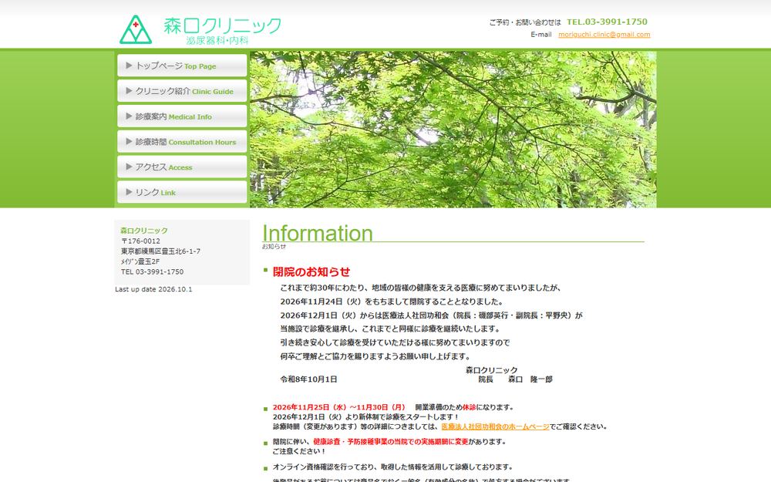Click the 2026年12月1日（火）より新体制 line
This screenshot has width=771, height=482.
pyautogui.click(x=365, y=416)
